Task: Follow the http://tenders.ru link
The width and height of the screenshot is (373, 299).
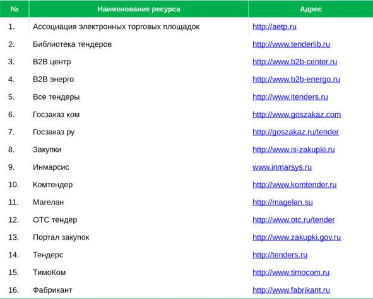Action: (x=280, y=255)
